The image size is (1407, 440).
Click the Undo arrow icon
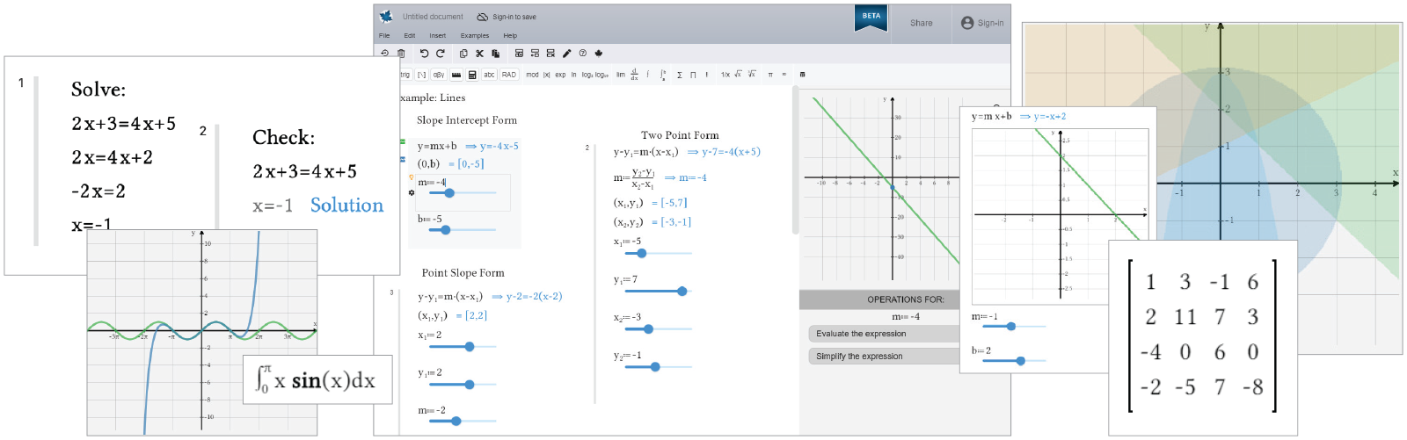click(x=424, y=54)
